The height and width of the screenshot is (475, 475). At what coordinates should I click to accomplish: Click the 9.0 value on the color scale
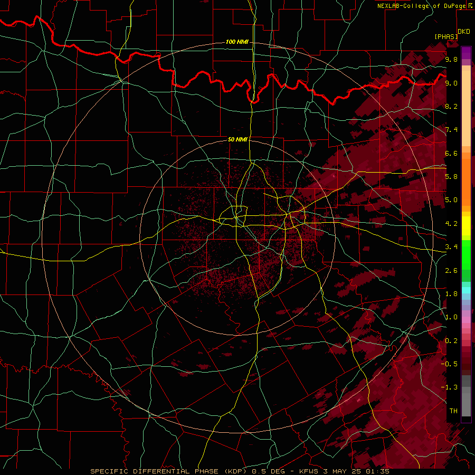[451, 83]
